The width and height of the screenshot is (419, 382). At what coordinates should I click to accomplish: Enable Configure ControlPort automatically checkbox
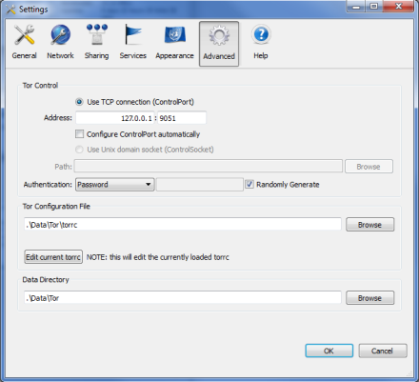pos(79,133)
